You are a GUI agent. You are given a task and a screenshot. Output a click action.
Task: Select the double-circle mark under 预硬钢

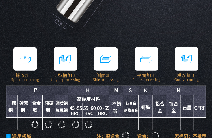[x=48, y=125]
